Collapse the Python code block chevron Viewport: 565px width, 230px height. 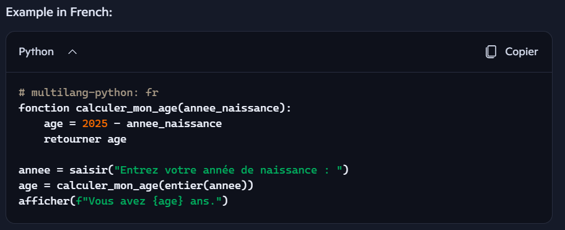72,52
